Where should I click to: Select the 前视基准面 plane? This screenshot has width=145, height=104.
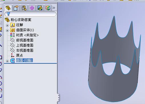[x=25, y=40]
